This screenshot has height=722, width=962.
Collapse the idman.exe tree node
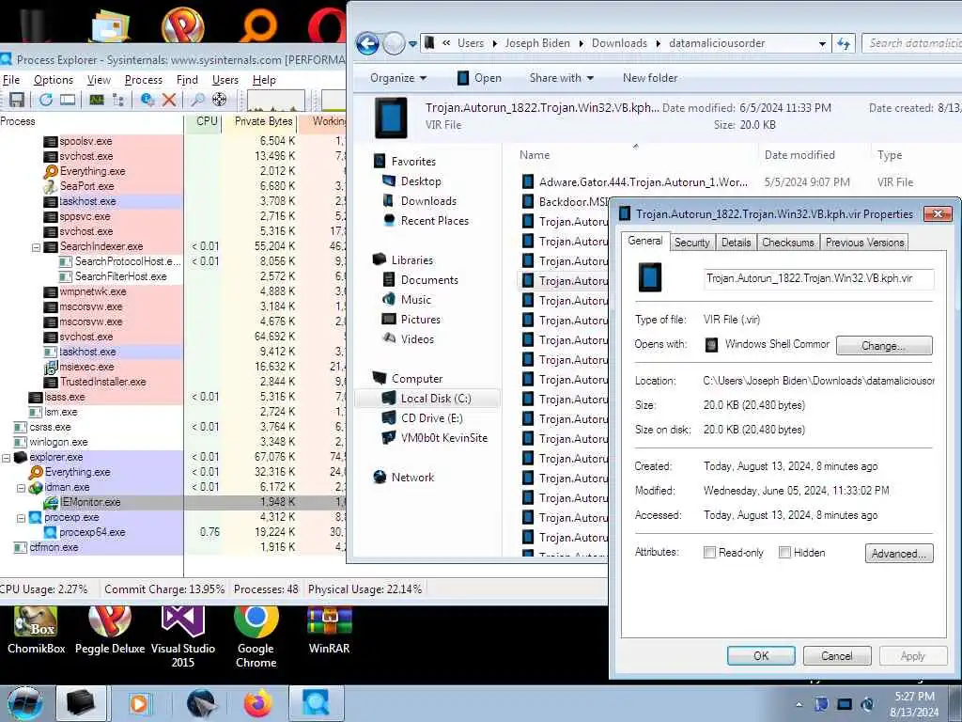click(21, 488)
